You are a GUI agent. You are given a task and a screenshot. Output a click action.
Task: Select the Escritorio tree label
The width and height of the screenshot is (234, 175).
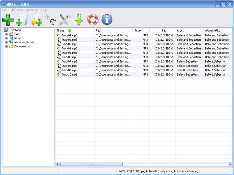[15, 30]
